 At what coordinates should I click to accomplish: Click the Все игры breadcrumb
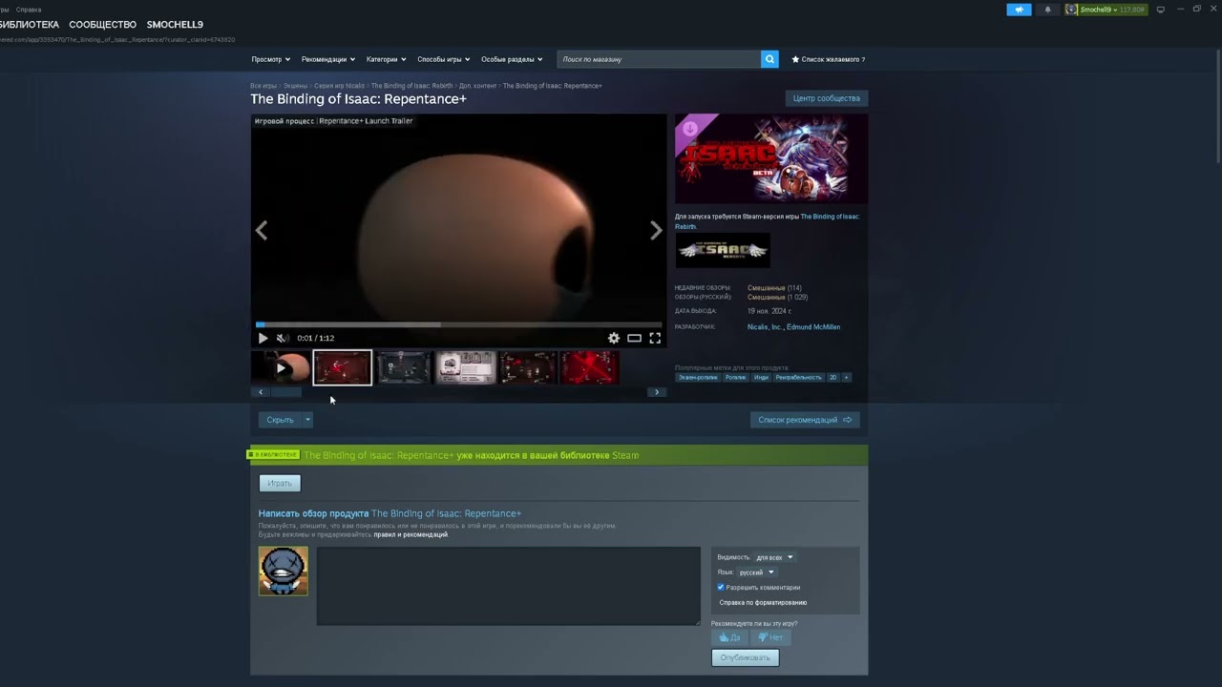coord(263,86)
